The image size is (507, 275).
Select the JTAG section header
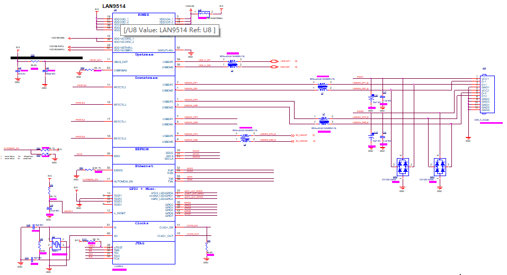coord(139,243)
